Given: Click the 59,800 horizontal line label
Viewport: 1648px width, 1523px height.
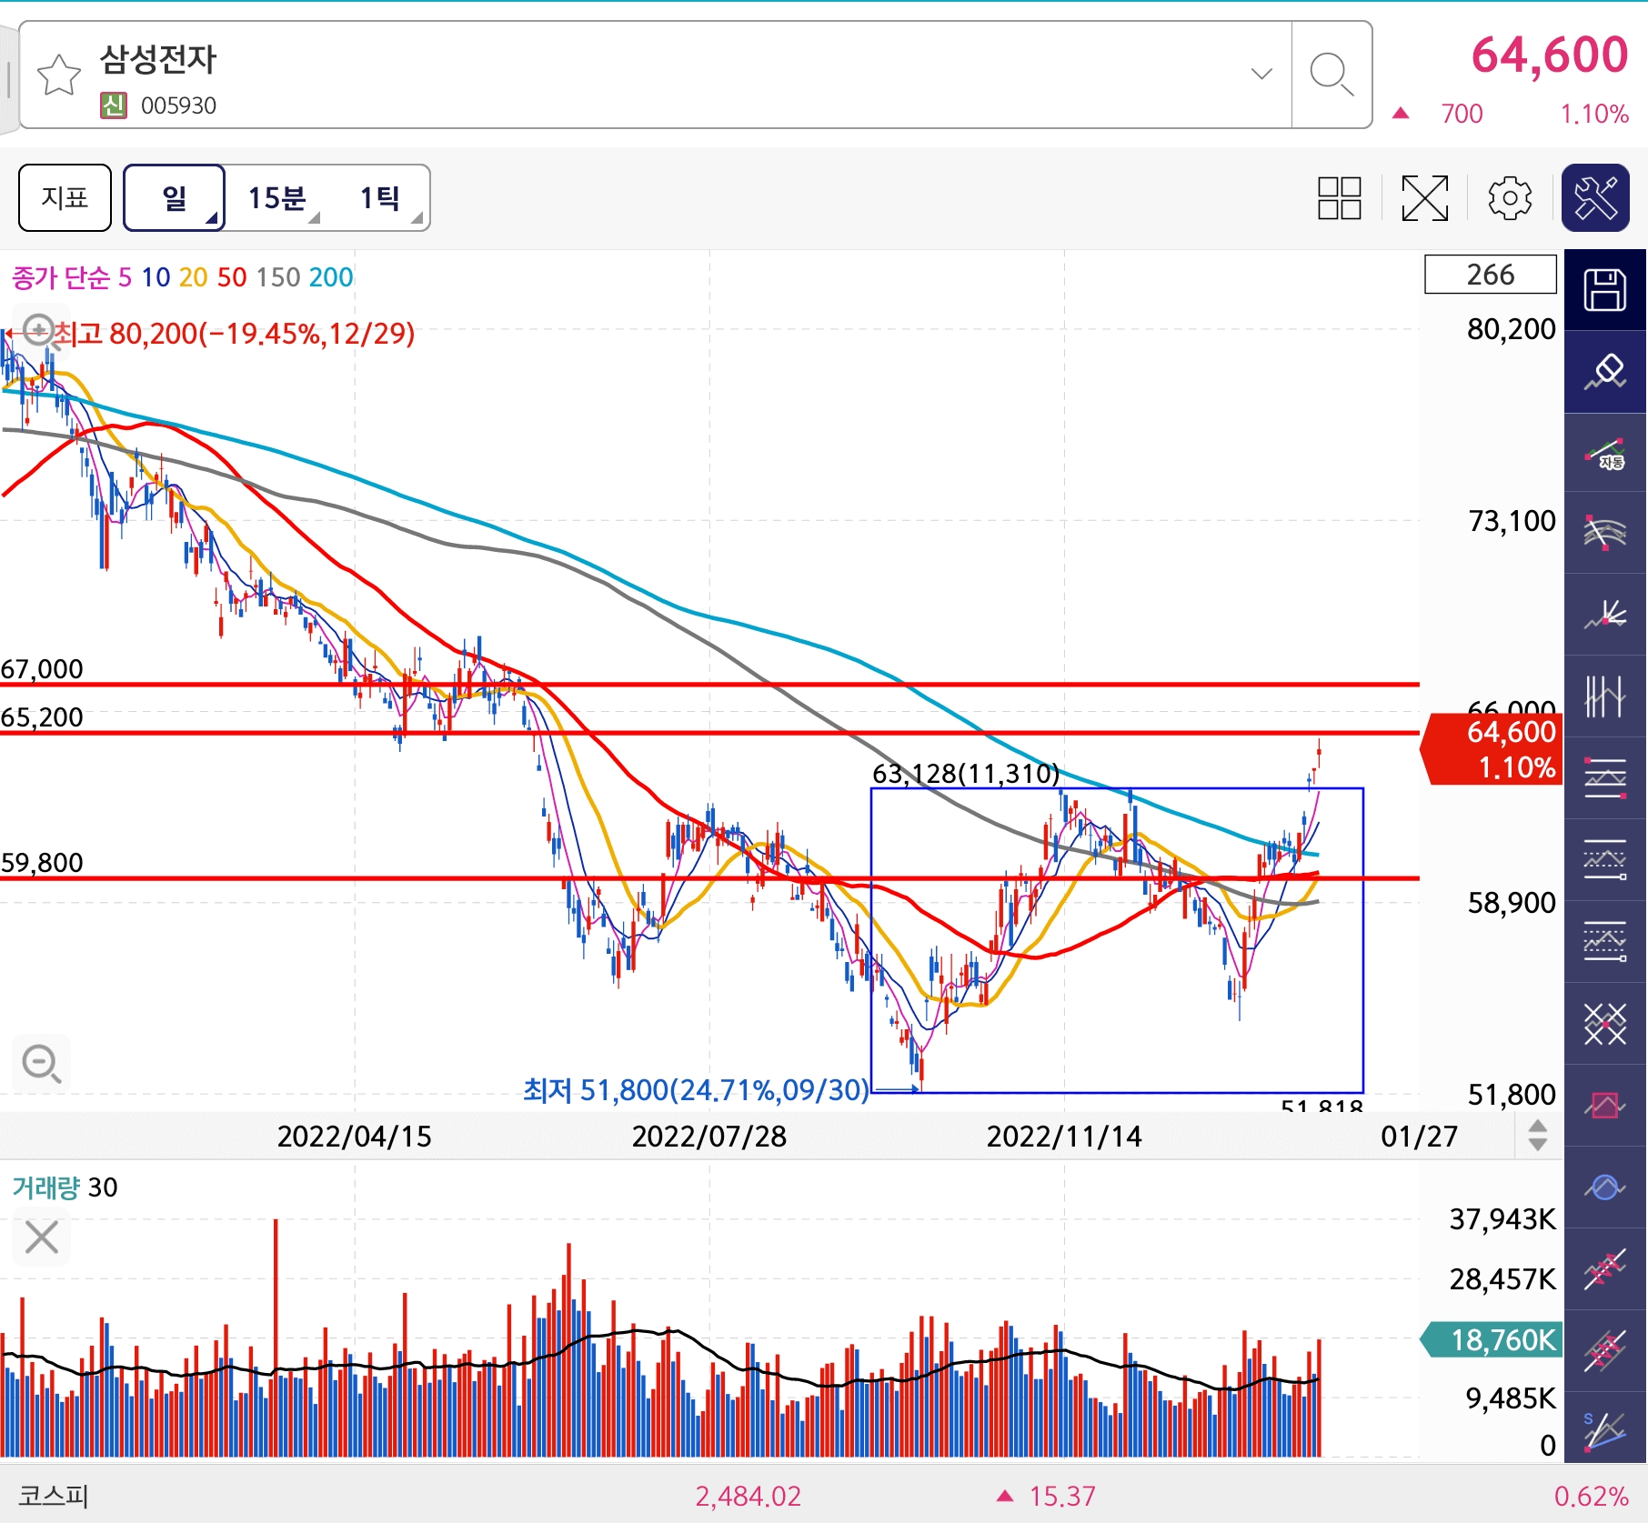Looking at the screenshot, I should click(42, 862).
